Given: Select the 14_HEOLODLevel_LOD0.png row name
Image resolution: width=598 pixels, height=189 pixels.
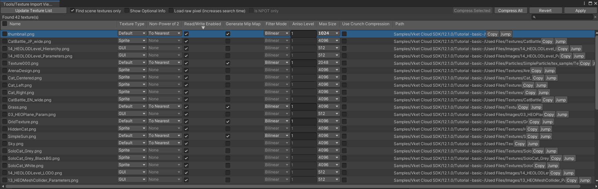Looking at the screenshot, I should pos(35,173).
